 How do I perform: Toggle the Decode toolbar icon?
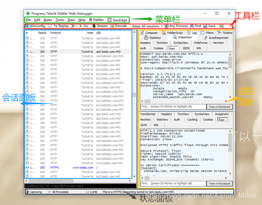pyautogui.click(x=112, y=26)
